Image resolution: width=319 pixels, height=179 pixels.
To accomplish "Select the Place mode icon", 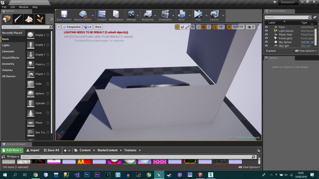I will [x=6, y=19].
